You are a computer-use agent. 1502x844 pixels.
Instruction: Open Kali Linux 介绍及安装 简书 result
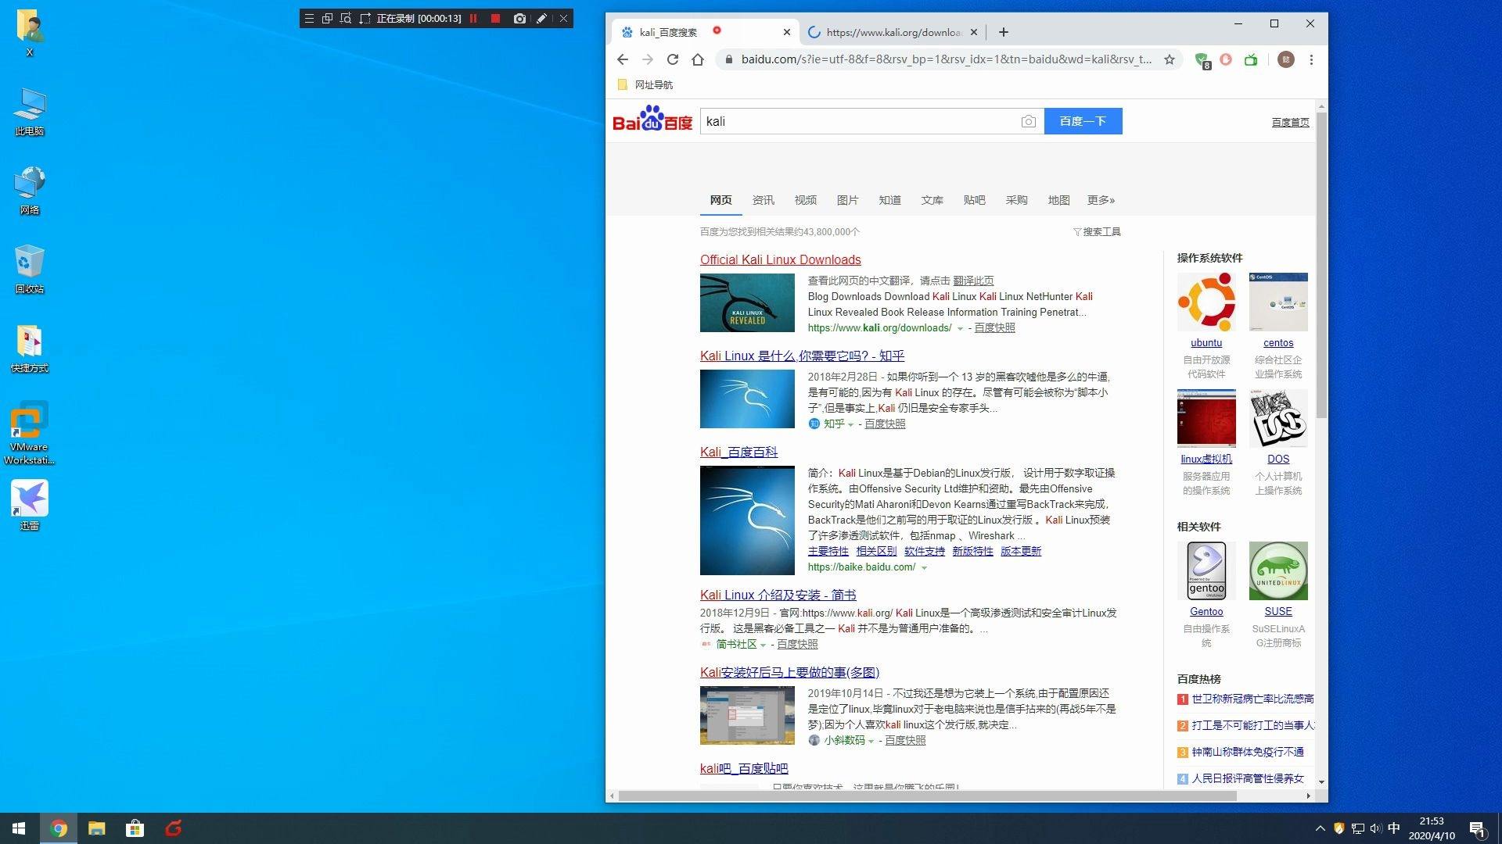click(x=778, y=595)
